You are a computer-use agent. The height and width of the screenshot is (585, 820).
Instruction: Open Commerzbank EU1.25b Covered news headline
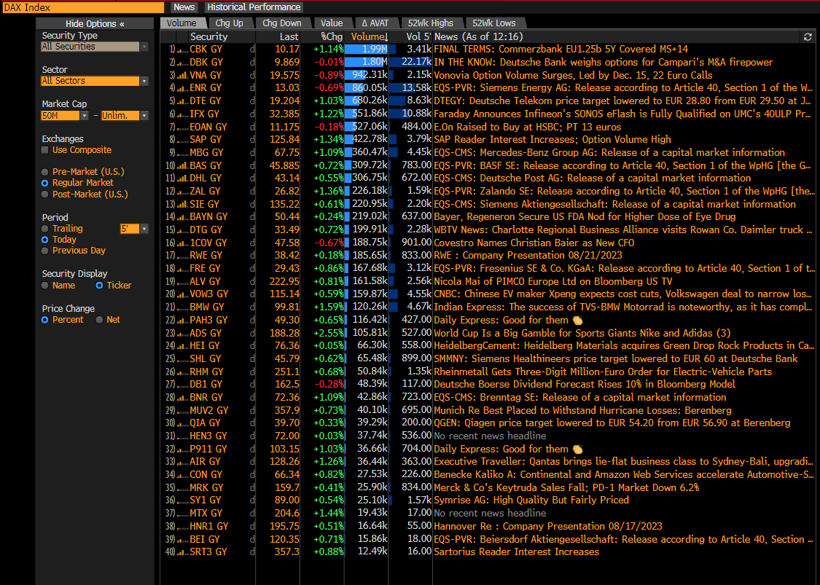561,49
